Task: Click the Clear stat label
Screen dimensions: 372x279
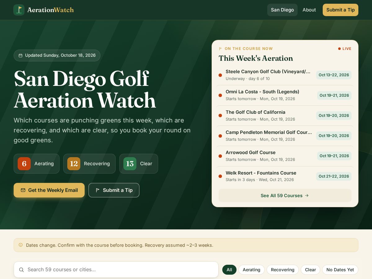Action: click(146, 164)
